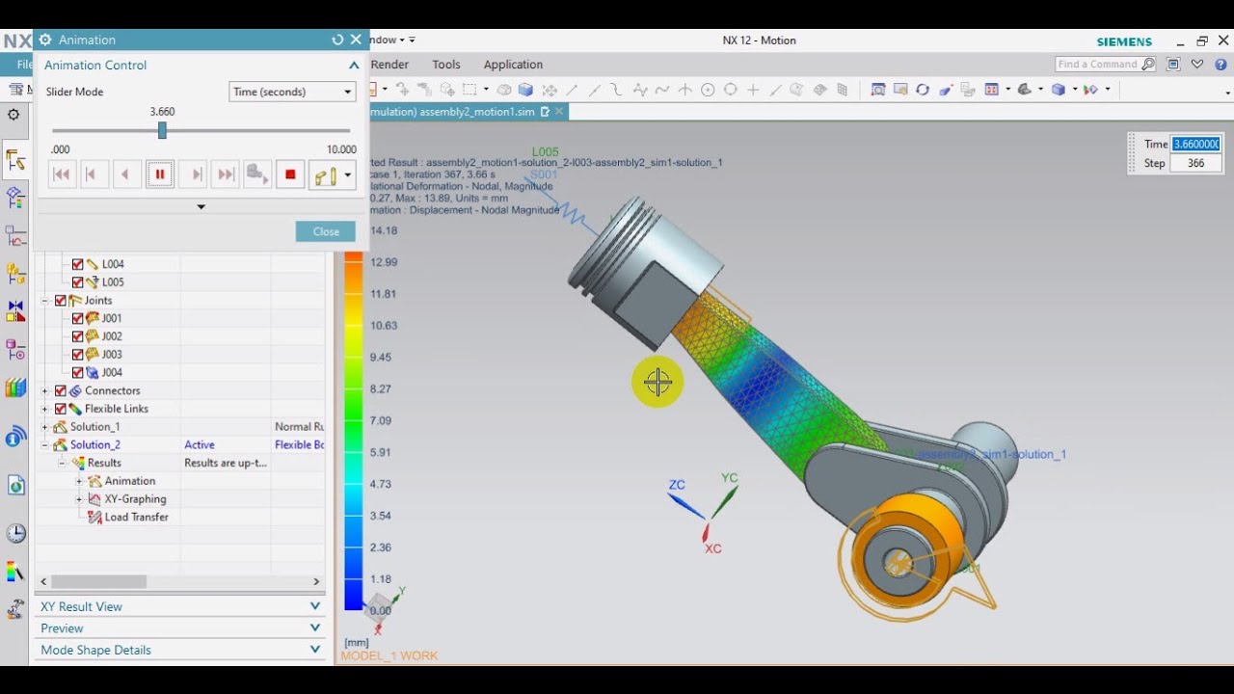The image size is (1234, 694).
Task: Click the full-screen toggle icon near search
Action: click(1173, 65)
